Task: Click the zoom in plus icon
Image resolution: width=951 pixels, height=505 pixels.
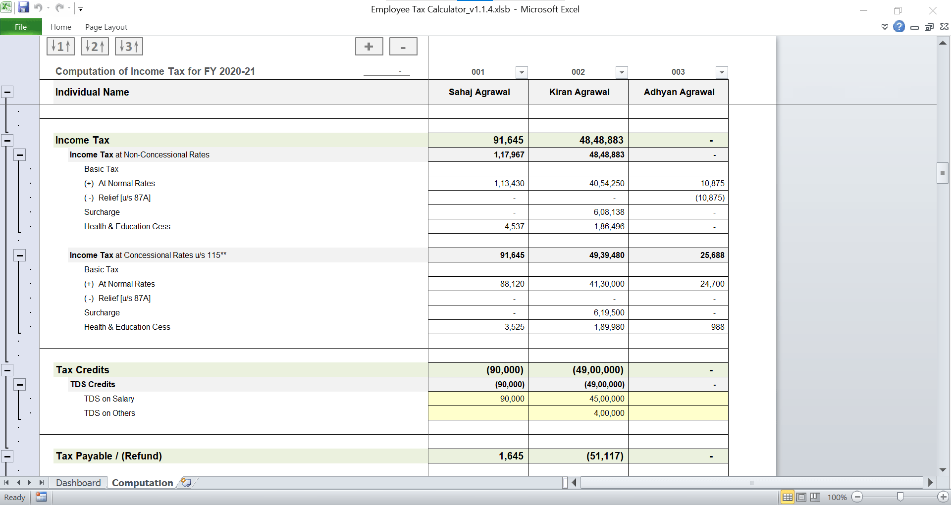Action: click(943, 497)
